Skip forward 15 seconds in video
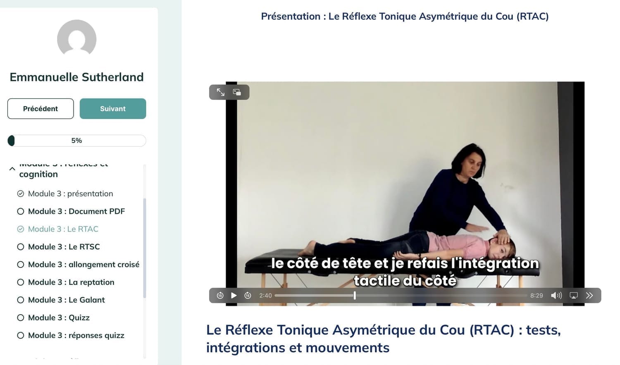The image size is (620, 365). (x=248, y=296)
